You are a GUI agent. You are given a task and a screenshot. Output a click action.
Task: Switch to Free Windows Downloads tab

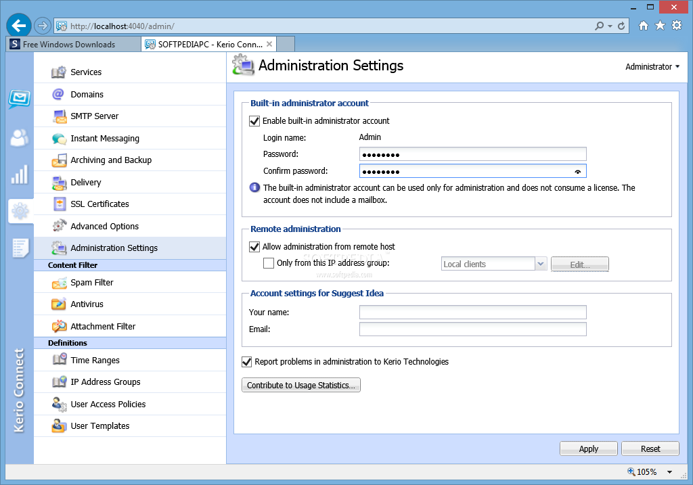point(73,44)
